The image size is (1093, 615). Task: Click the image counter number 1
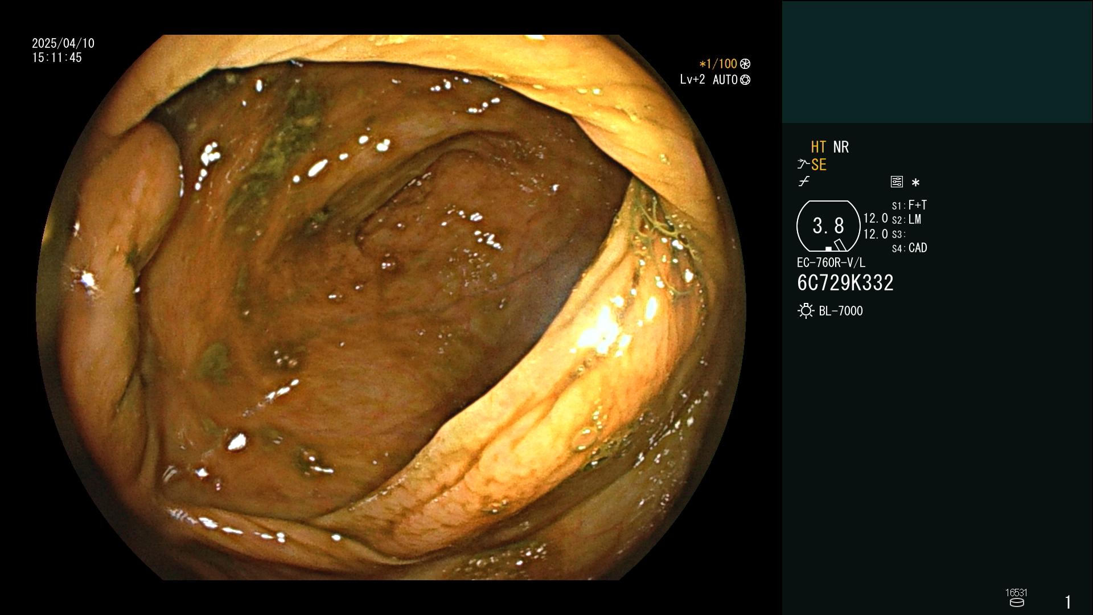pyautogui.click(x=1068, y=602)
